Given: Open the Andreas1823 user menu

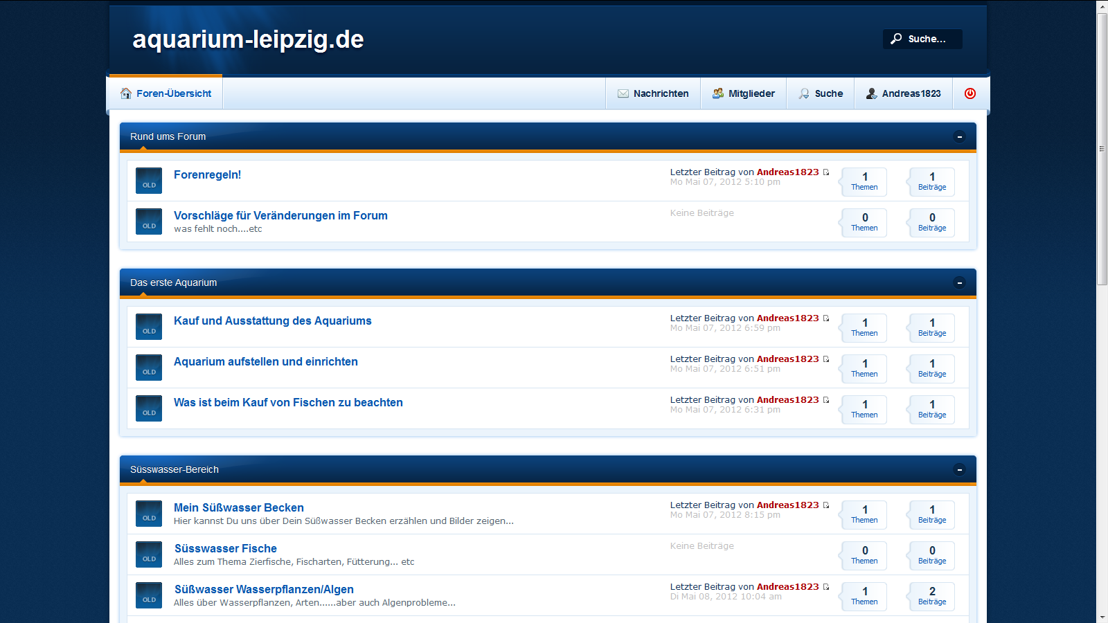Looking at the screenshot, I should (904, 93).
